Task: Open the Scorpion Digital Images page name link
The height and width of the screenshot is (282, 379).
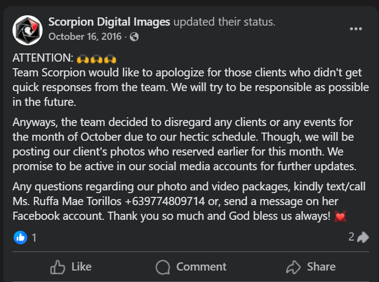Action: click(x=109, y=22)
